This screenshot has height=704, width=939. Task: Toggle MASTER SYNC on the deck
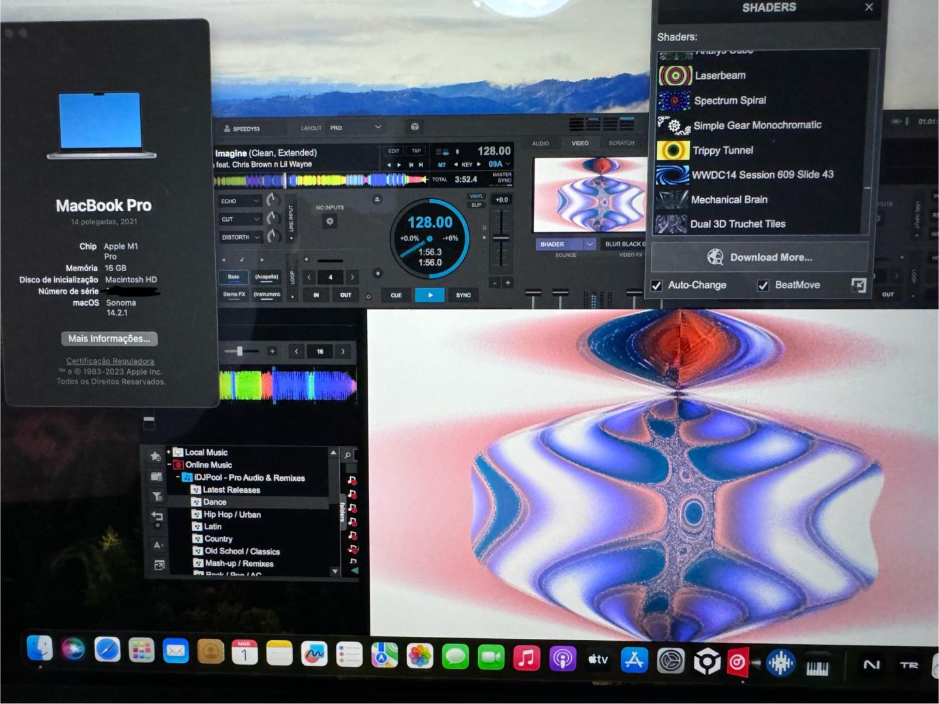502,177
